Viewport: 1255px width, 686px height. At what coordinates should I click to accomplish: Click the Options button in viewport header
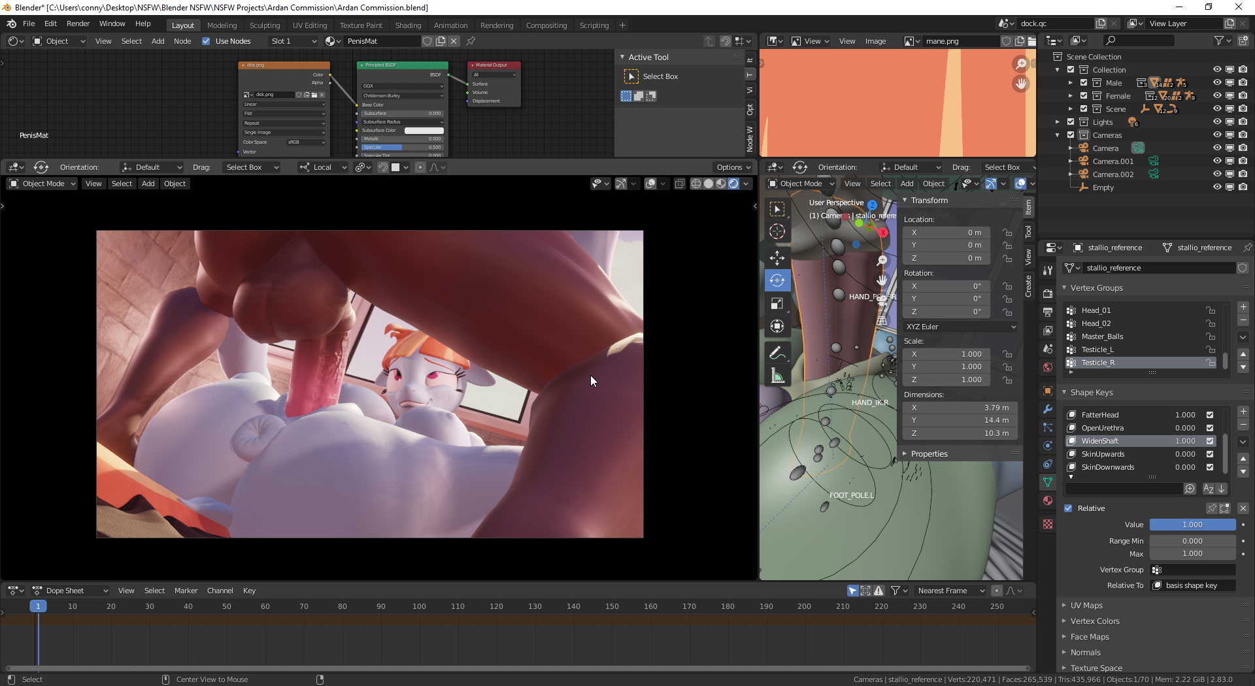tap(733, 167)
